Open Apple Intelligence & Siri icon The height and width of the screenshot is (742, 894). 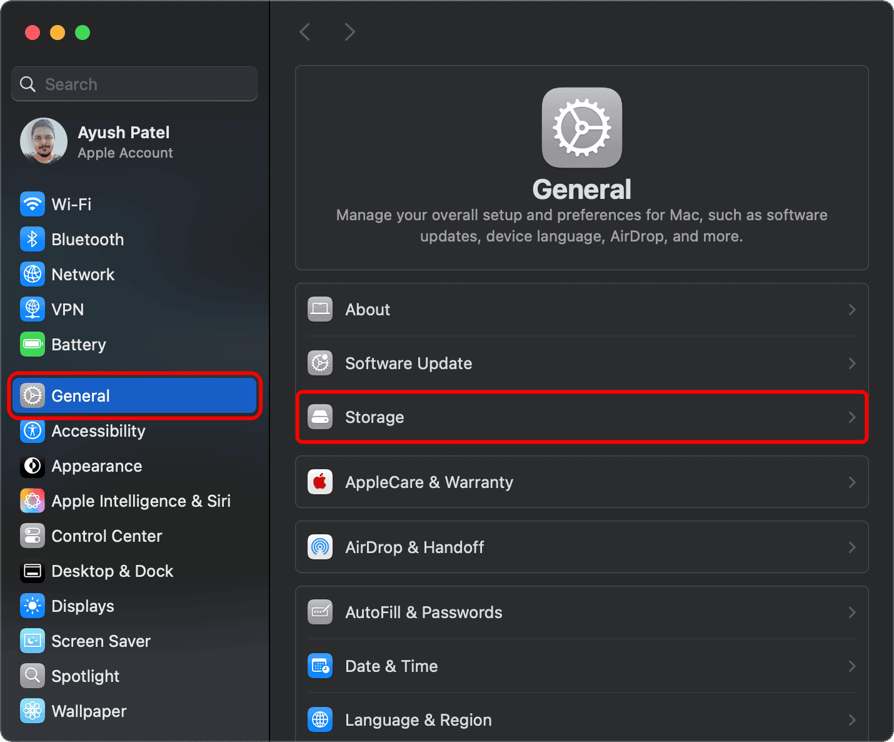[x=33, y=501]
